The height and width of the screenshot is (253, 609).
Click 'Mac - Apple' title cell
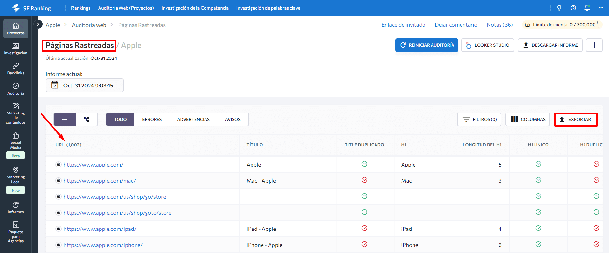261,181
